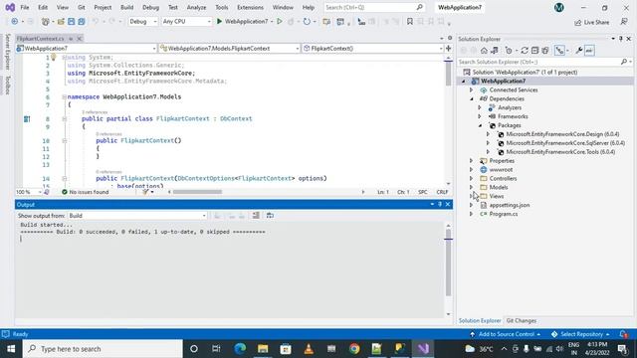Toggle auto-hide pin on Solution Explorer
This screenshot has width=637, height=358.
[621, 39]
